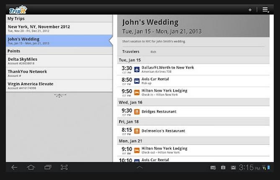Open Delta SkyMiles points account

click(x=59, y=61)
